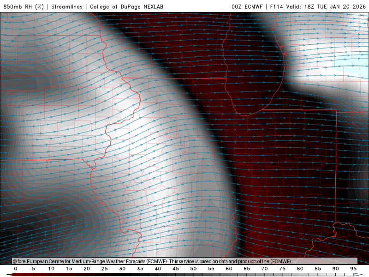Viewport: 369px width, 277px height.
Task: Click the "35" colorbar scale label
Action: coord(140,269)
